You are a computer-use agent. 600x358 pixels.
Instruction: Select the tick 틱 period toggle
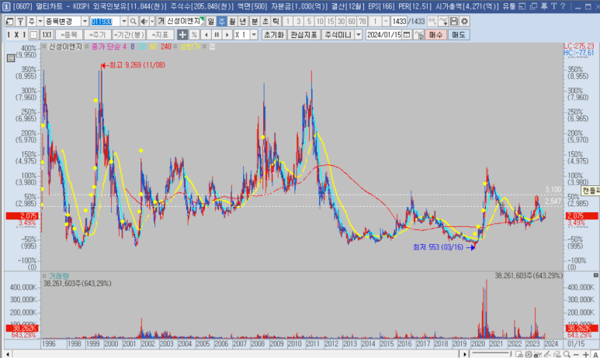276,22
